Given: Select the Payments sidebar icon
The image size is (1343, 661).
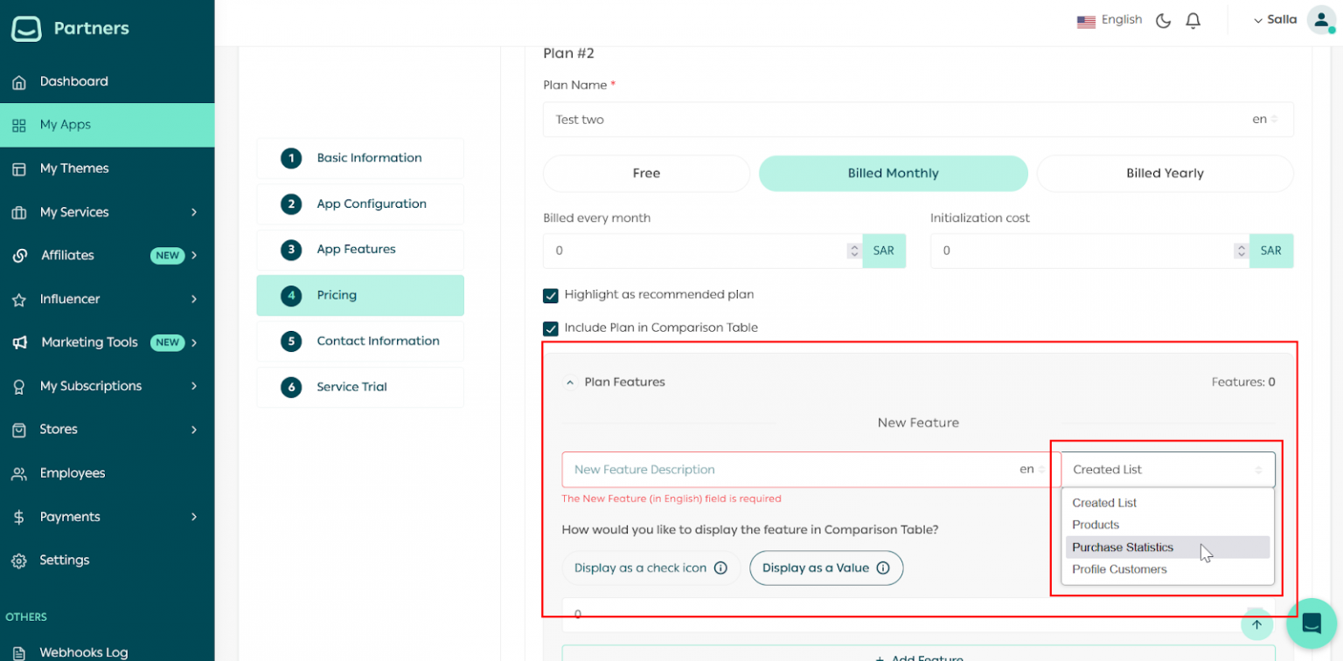Looking at the screenshot, I should coord(19,516).
